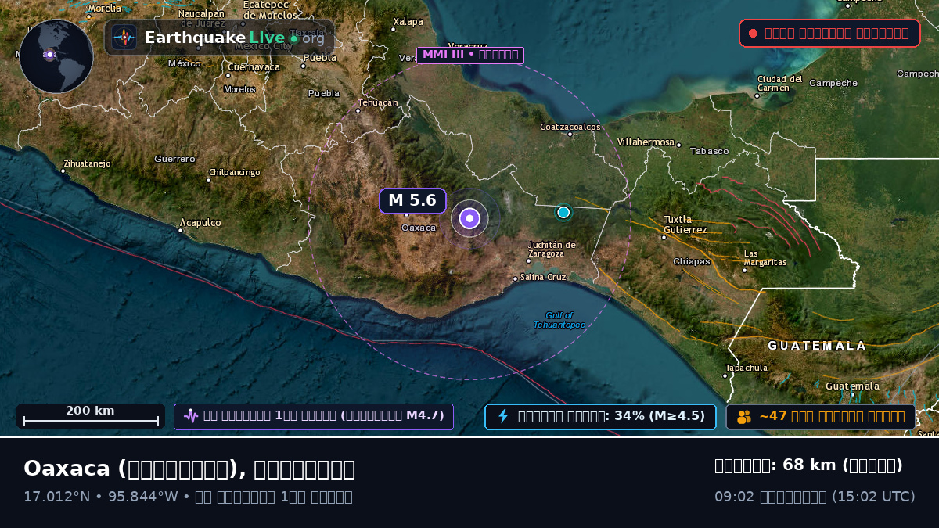Click the 09:02 (15:02 UTC) timestamp
This screenshot has width=939, height=528.
click(x=815, y=497)
